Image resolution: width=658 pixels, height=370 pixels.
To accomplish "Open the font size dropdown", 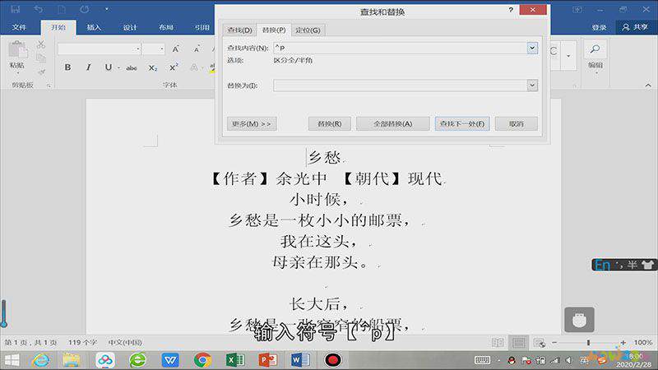I will click(x=162, y=49).
